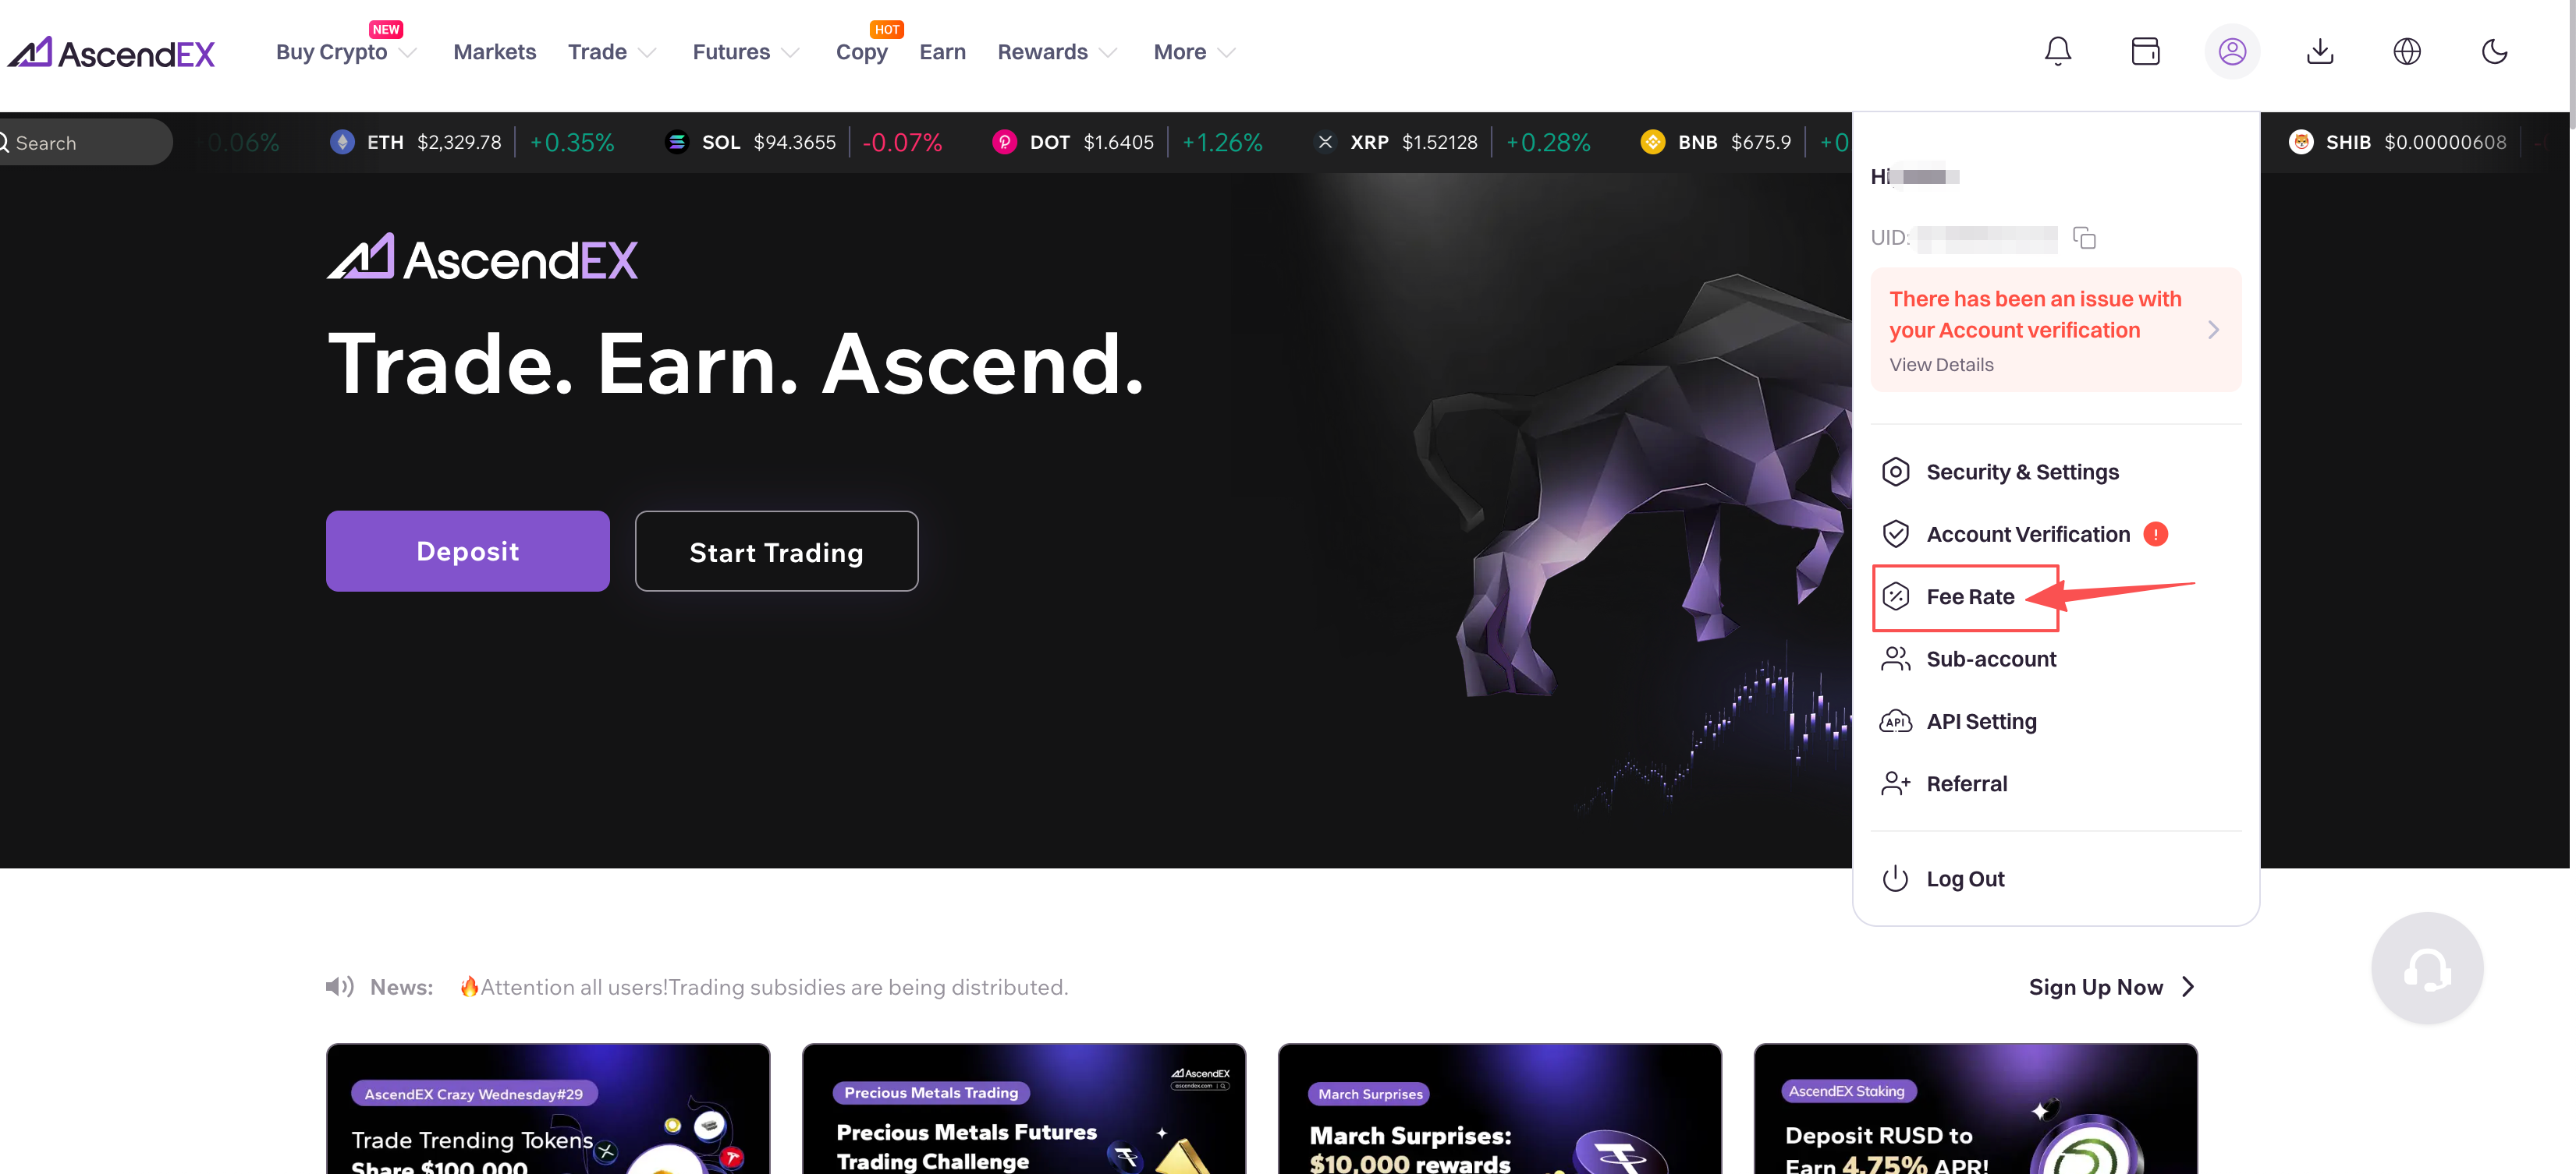Click the user profile avatar icon
Screen dimensions: 2576x1174
[x=2232, y=51]
